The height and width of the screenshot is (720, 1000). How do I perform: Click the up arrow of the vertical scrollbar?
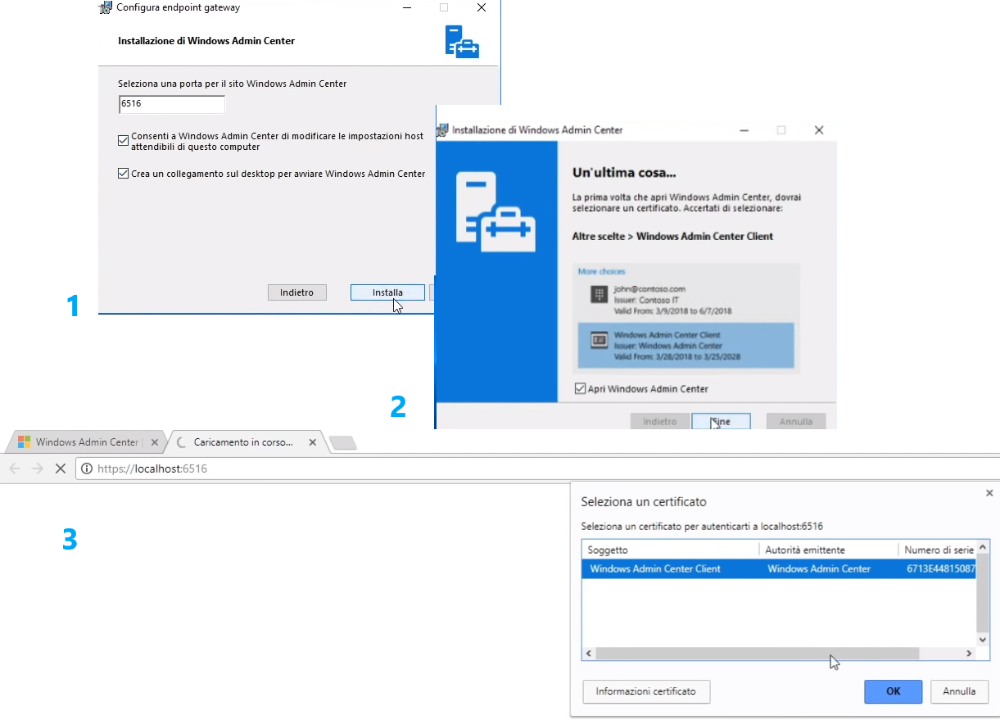click(984, 546)
